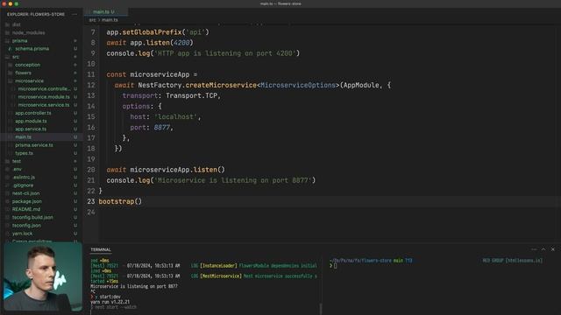Screen dimensions: 561x315
Task: Click microserviceApp.listen() statement
Action: tap(166, 170)
